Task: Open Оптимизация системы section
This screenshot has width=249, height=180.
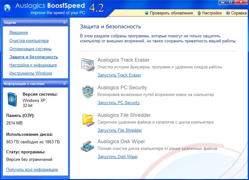Action: (x=30, y=49)
